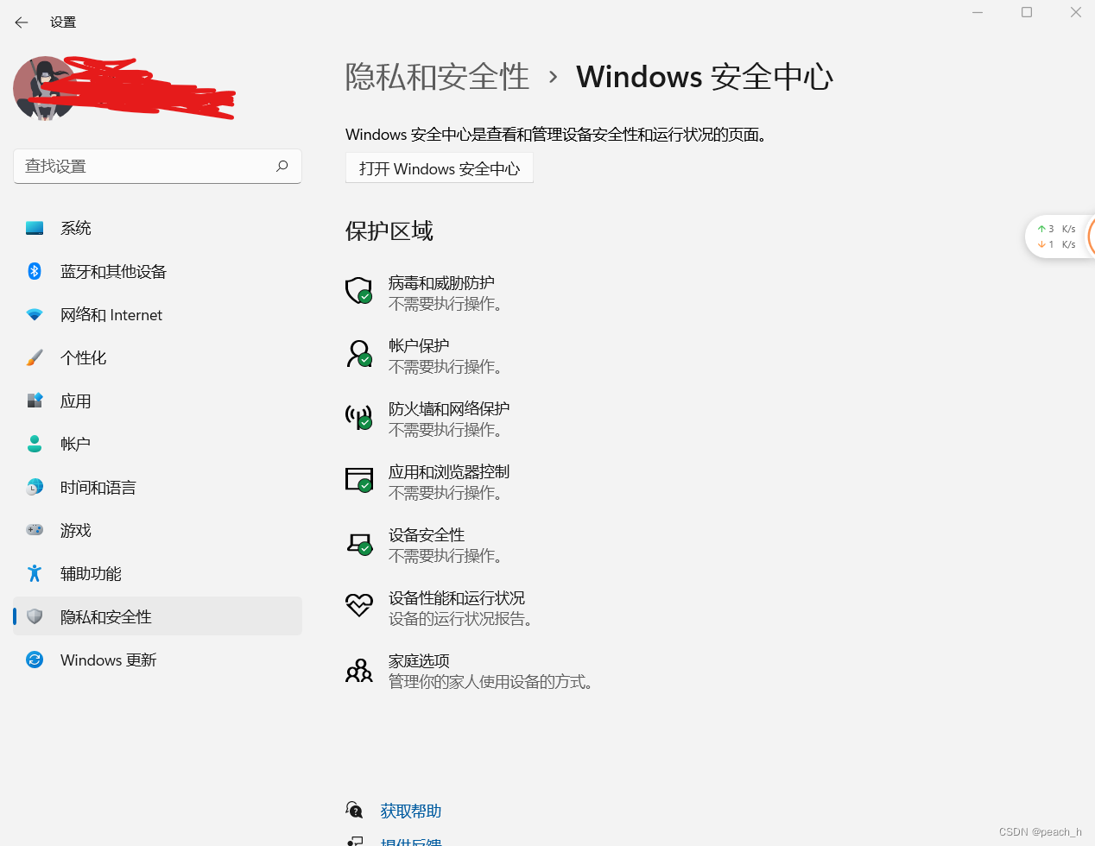Open 蓝牙和其他设备 settings
1095x846 pixels.
(x=157, y=271)
